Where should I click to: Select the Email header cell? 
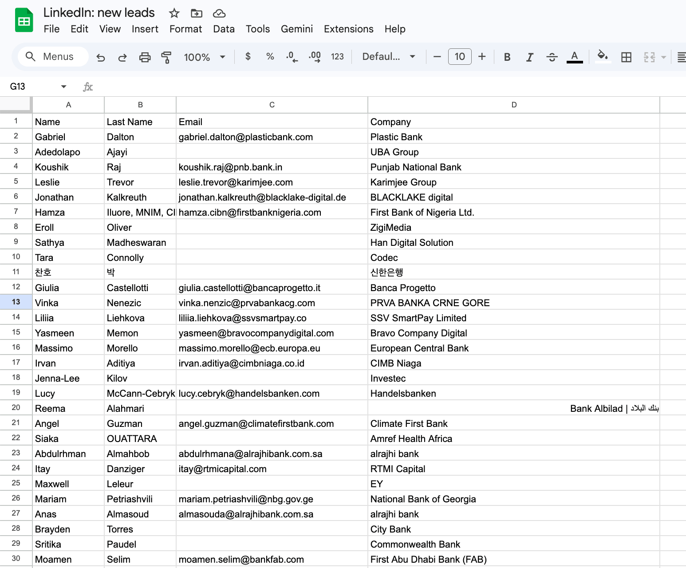272,122
